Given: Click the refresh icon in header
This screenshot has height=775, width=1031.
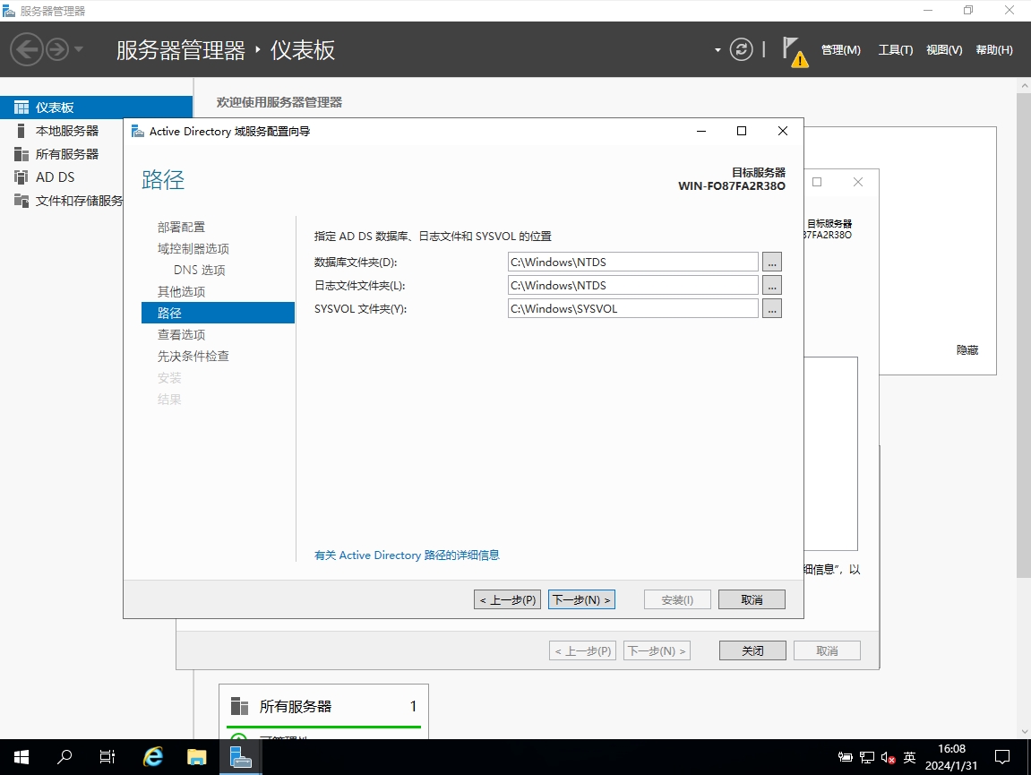Looking at the screenshot, I should pos(741,49).
